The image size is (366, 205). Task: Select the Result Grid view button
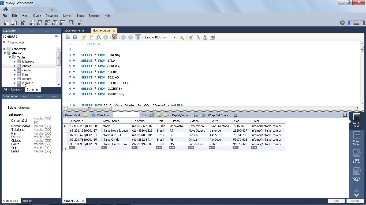click(356, 120)
